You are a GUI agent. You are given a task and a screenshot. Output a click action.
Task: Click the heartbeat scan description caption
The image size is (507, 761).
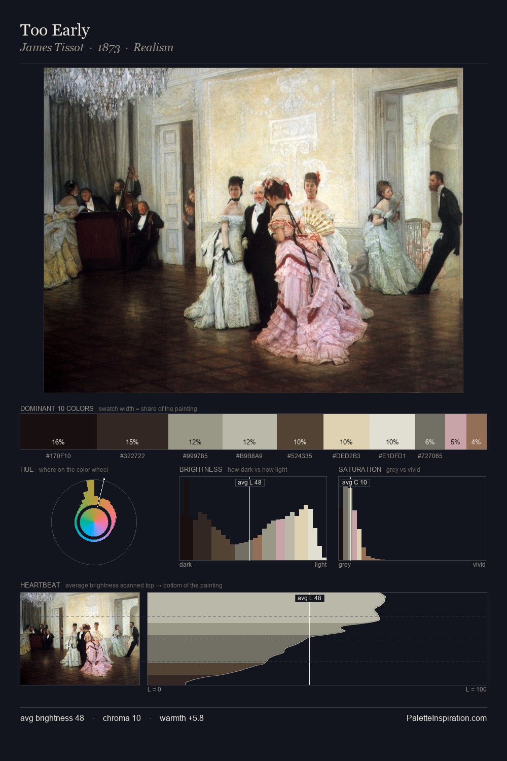144,585
